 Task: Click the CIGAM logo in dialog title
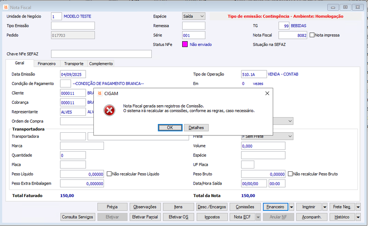[x=99, y=93]
